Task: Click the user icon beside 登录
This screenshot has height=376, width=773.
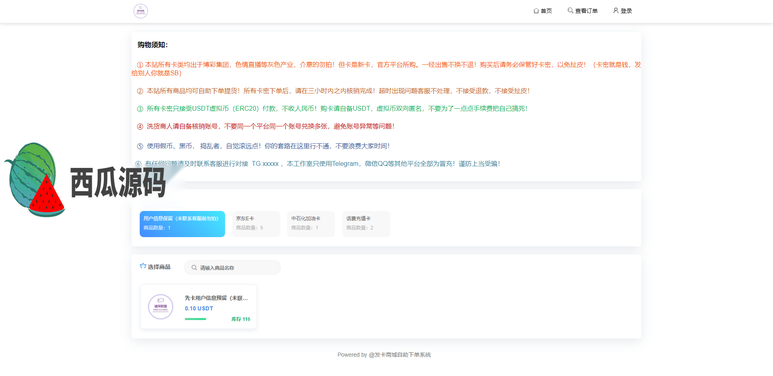Action: [x=616, y=10]
